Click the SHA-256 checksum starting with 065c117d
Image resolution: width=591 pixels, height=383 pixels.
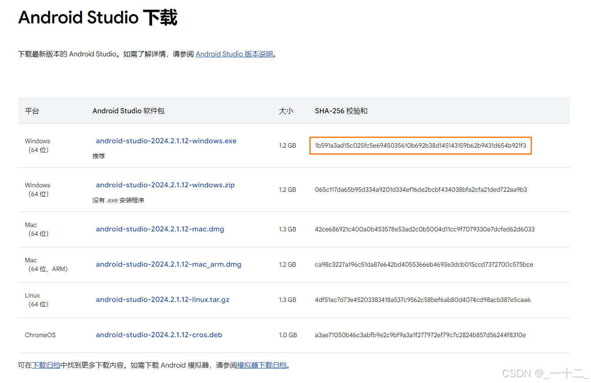[421, 190]
